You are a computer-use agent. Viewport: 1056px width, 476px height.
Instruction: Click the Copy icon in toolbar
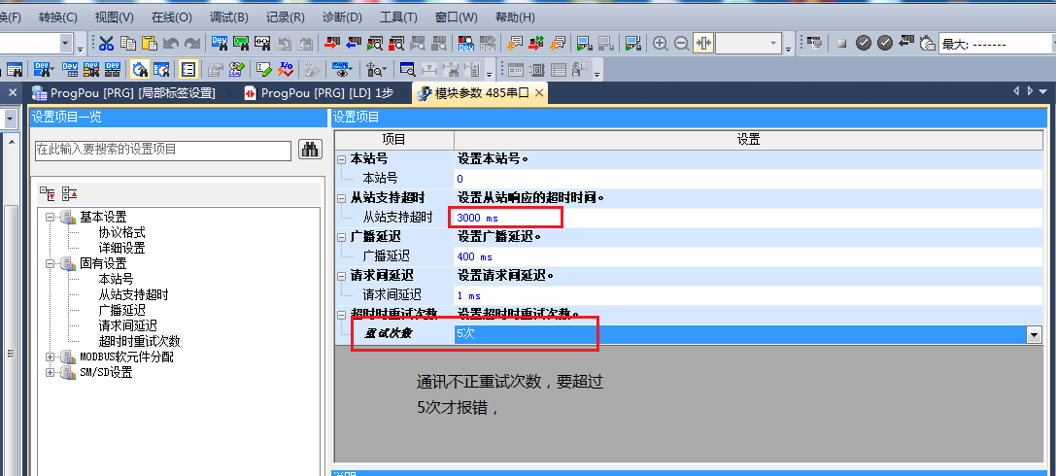pos(127,43)
